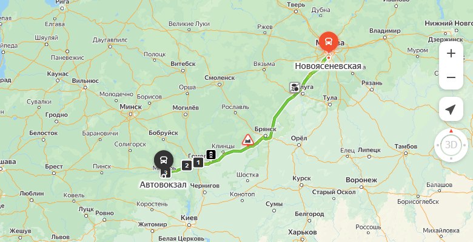Zoom out with the minus button
The height and width of the screenshot is (242, 473).
[x=451, y=77]
